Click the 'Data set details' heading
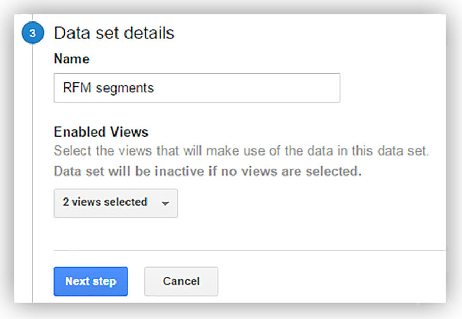This screenshot has width=462, height=319. pyautogui.click(x=114, y=33)
